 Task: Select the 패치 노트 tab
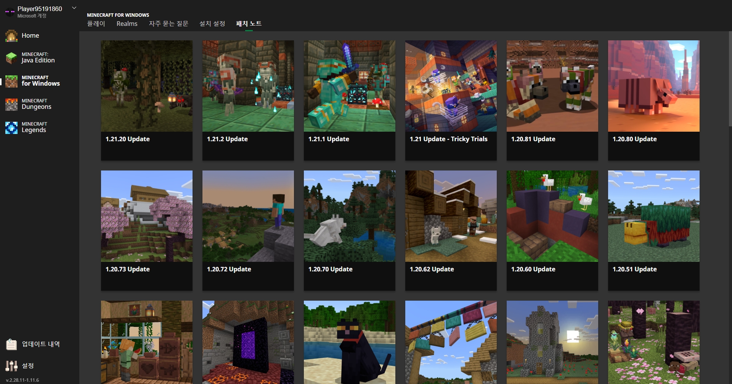[249, 24]
